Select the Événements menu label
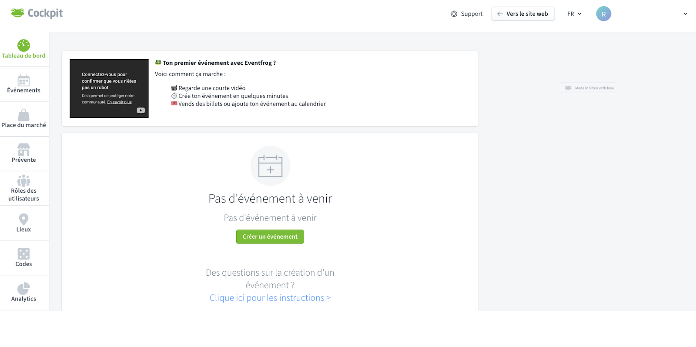This screenshot has height=347, width=696. pos(23,90)
